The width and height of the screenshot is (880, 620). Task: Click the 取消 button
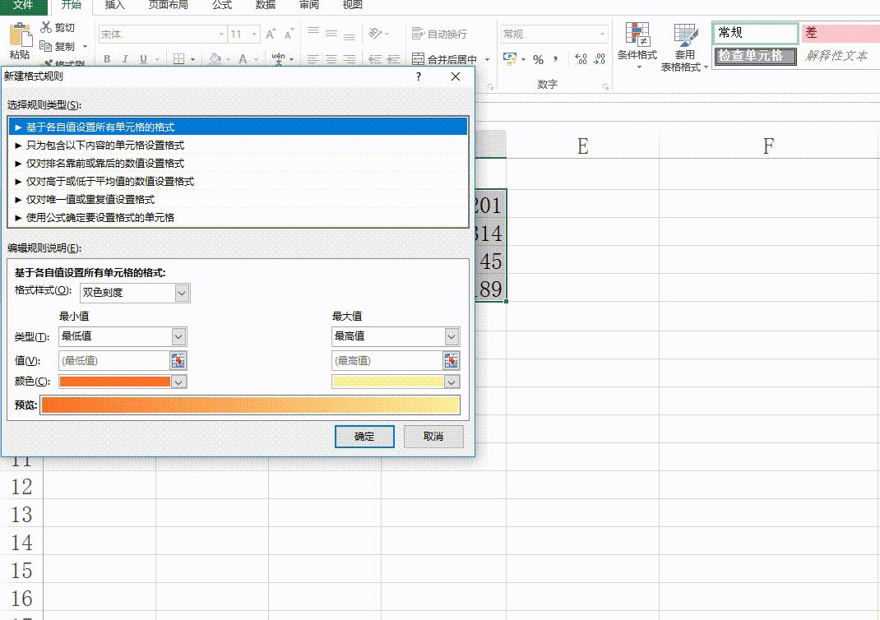coord(433,437)
